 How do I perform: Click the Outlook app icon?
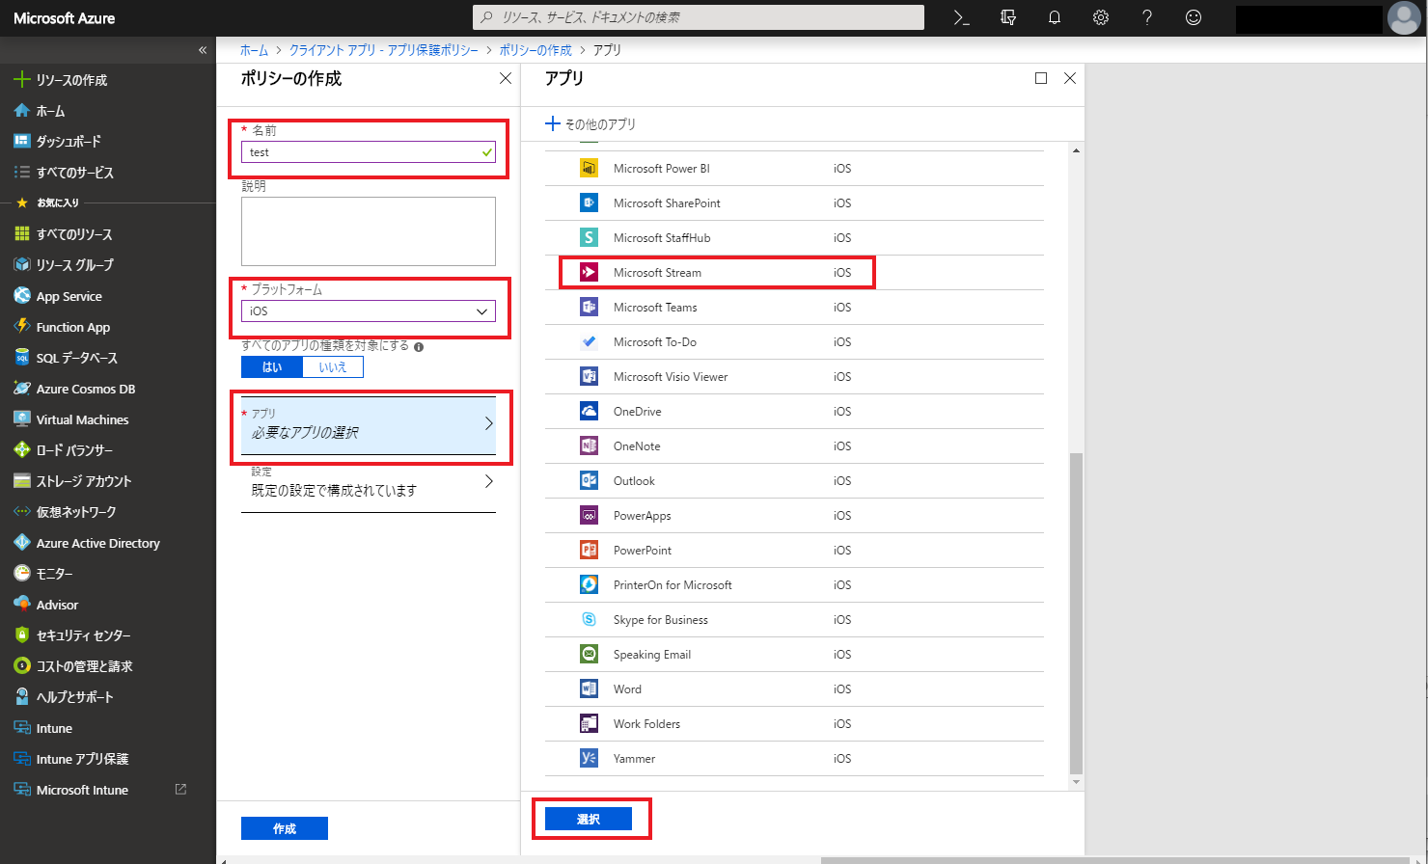tap(589, 481)
